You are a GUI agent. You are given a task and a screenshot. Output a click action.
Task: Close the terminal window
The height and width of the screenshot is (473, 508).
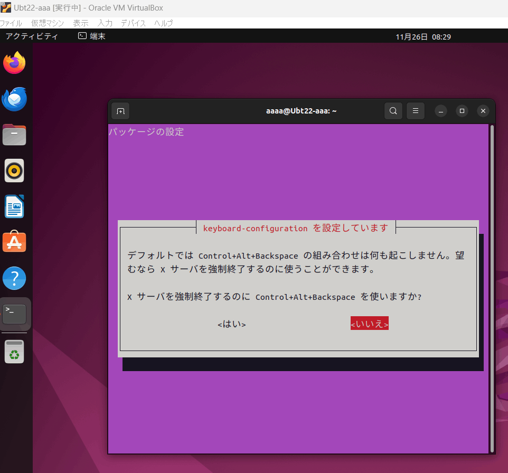pyautogui.click(x=483, y=111)
